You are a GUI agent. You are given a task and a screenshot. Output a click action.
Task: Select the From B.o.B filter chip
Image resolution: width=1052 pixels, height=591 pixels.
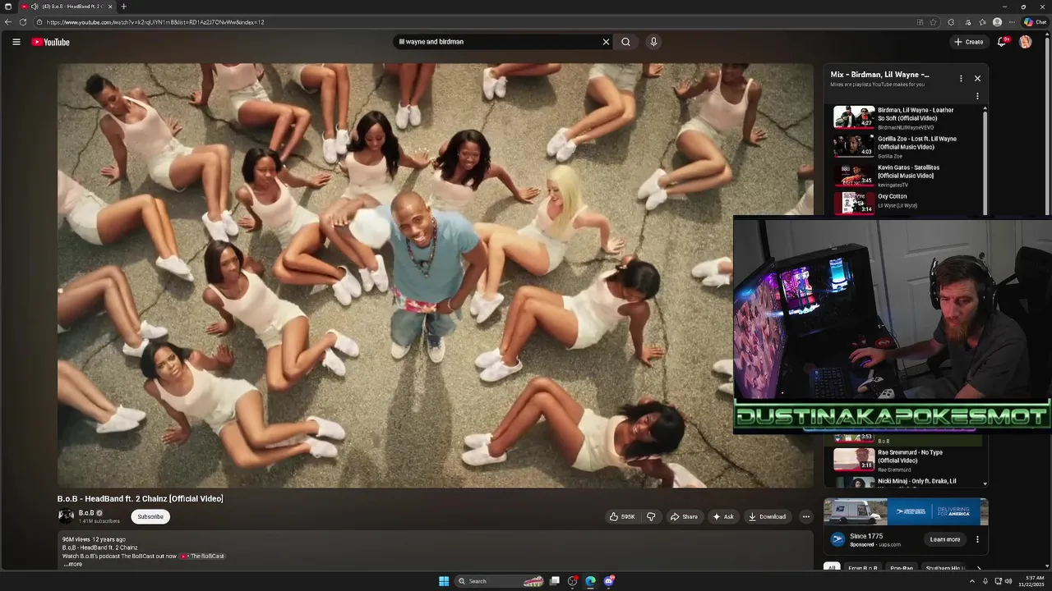tap(862, 568)
